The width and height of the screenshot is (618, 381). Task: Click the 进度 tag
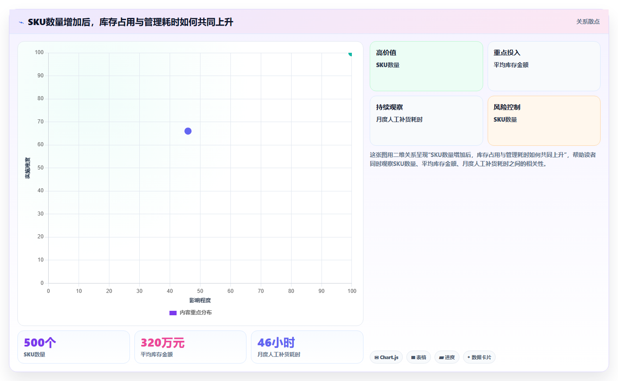tap(447, 357)
